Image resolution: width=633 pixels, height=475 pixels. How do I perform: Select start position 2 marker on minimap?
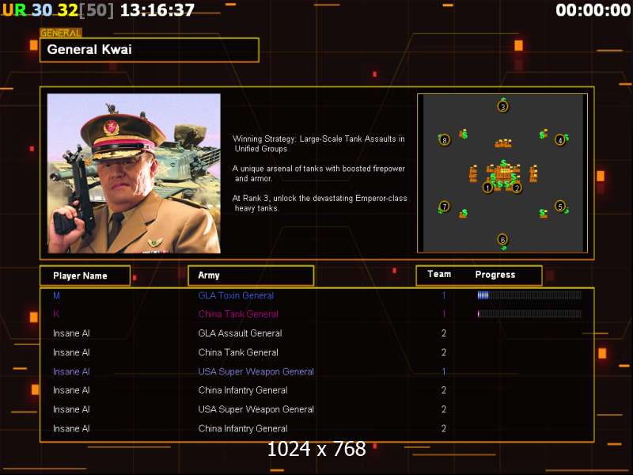coord(517,188)
